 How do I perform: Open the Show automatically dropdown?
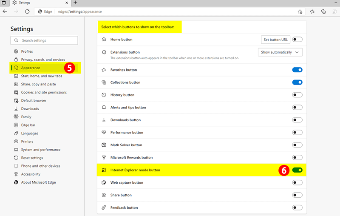coord(280,52)
